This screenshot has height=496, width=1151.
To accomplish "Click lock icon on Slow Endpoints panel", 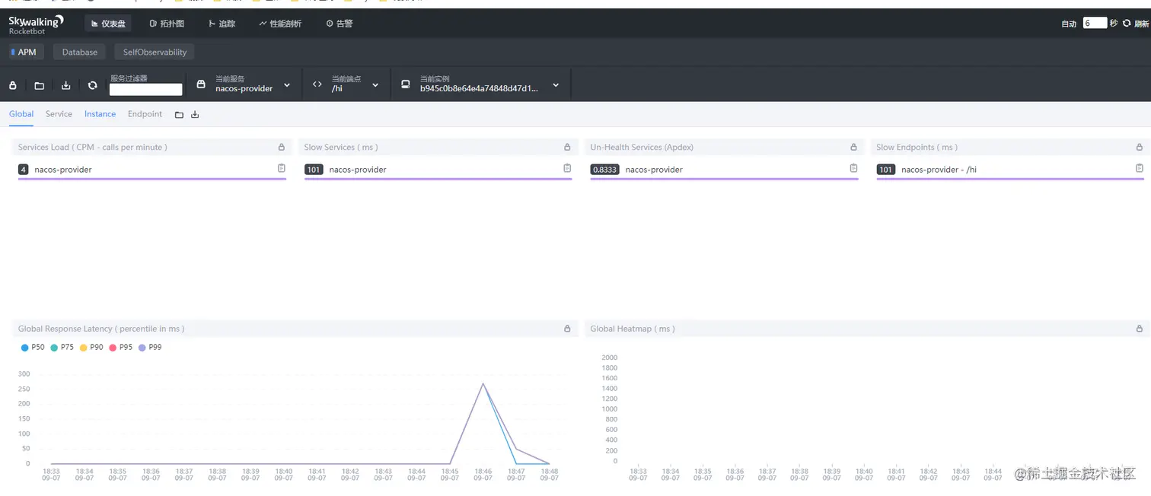I will point(1139,147).
